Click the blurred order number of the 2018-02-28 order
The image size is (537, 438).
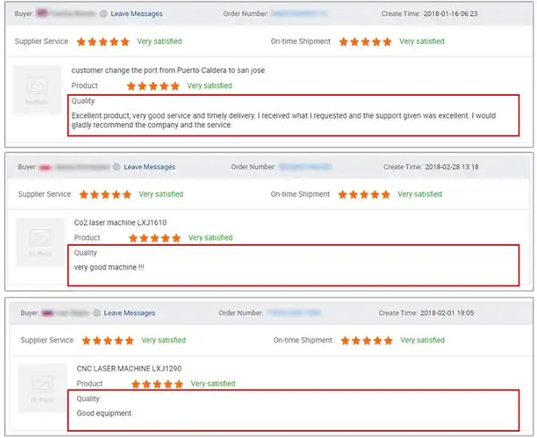coord(304,167)
